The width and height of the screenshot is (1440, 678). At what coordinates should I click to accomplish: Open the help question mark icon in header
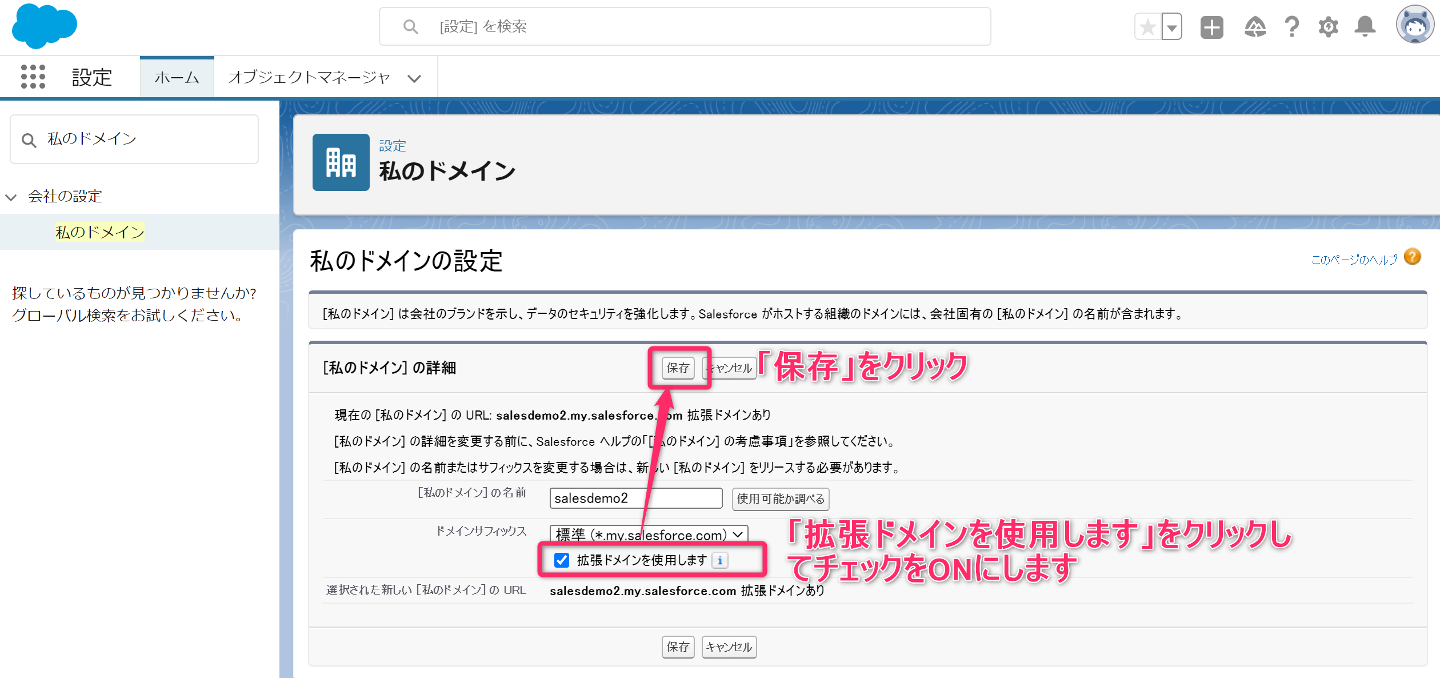click(1291, 27)
